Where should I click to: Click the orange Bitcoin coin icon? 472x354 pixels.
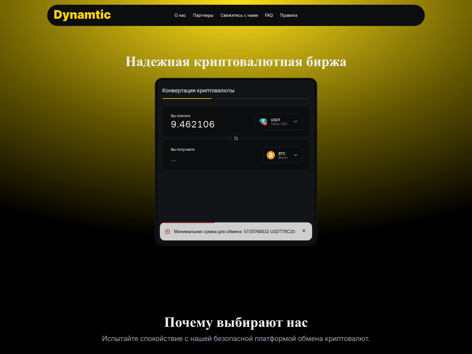[x=271, y=155]
